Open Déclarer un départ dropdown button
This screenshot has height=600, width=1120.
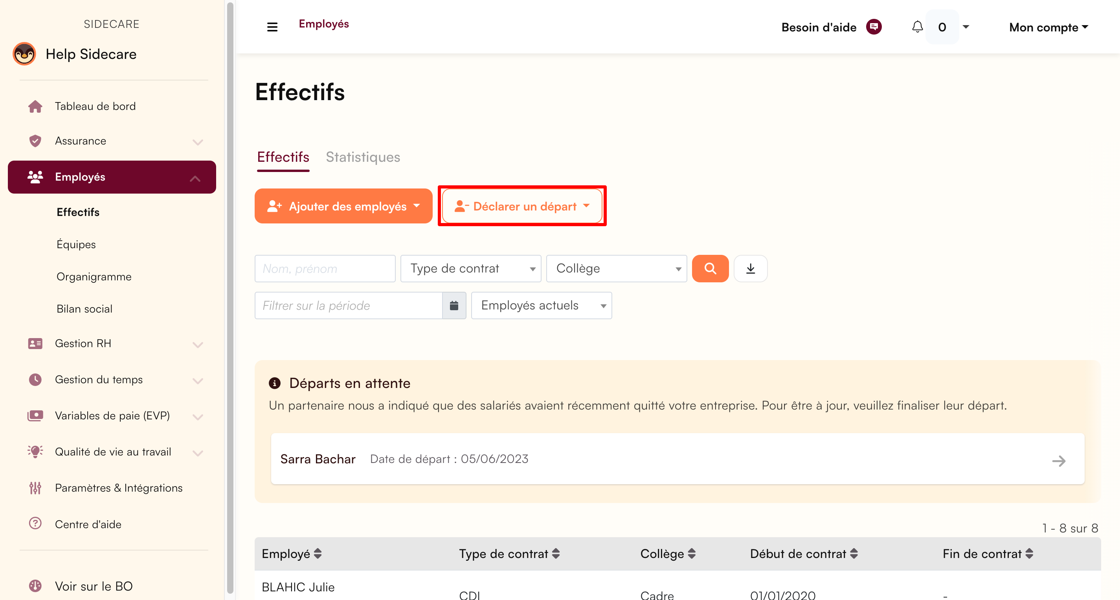[522, 206]
